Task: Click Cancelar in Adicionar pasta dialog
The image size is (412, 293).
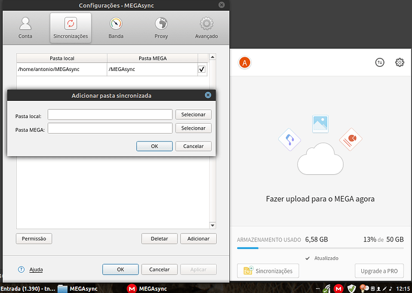Action: click(x=193, y=146)
